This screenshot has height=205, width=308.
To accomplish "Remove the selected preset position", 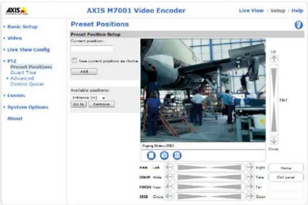I will [102, 104].
